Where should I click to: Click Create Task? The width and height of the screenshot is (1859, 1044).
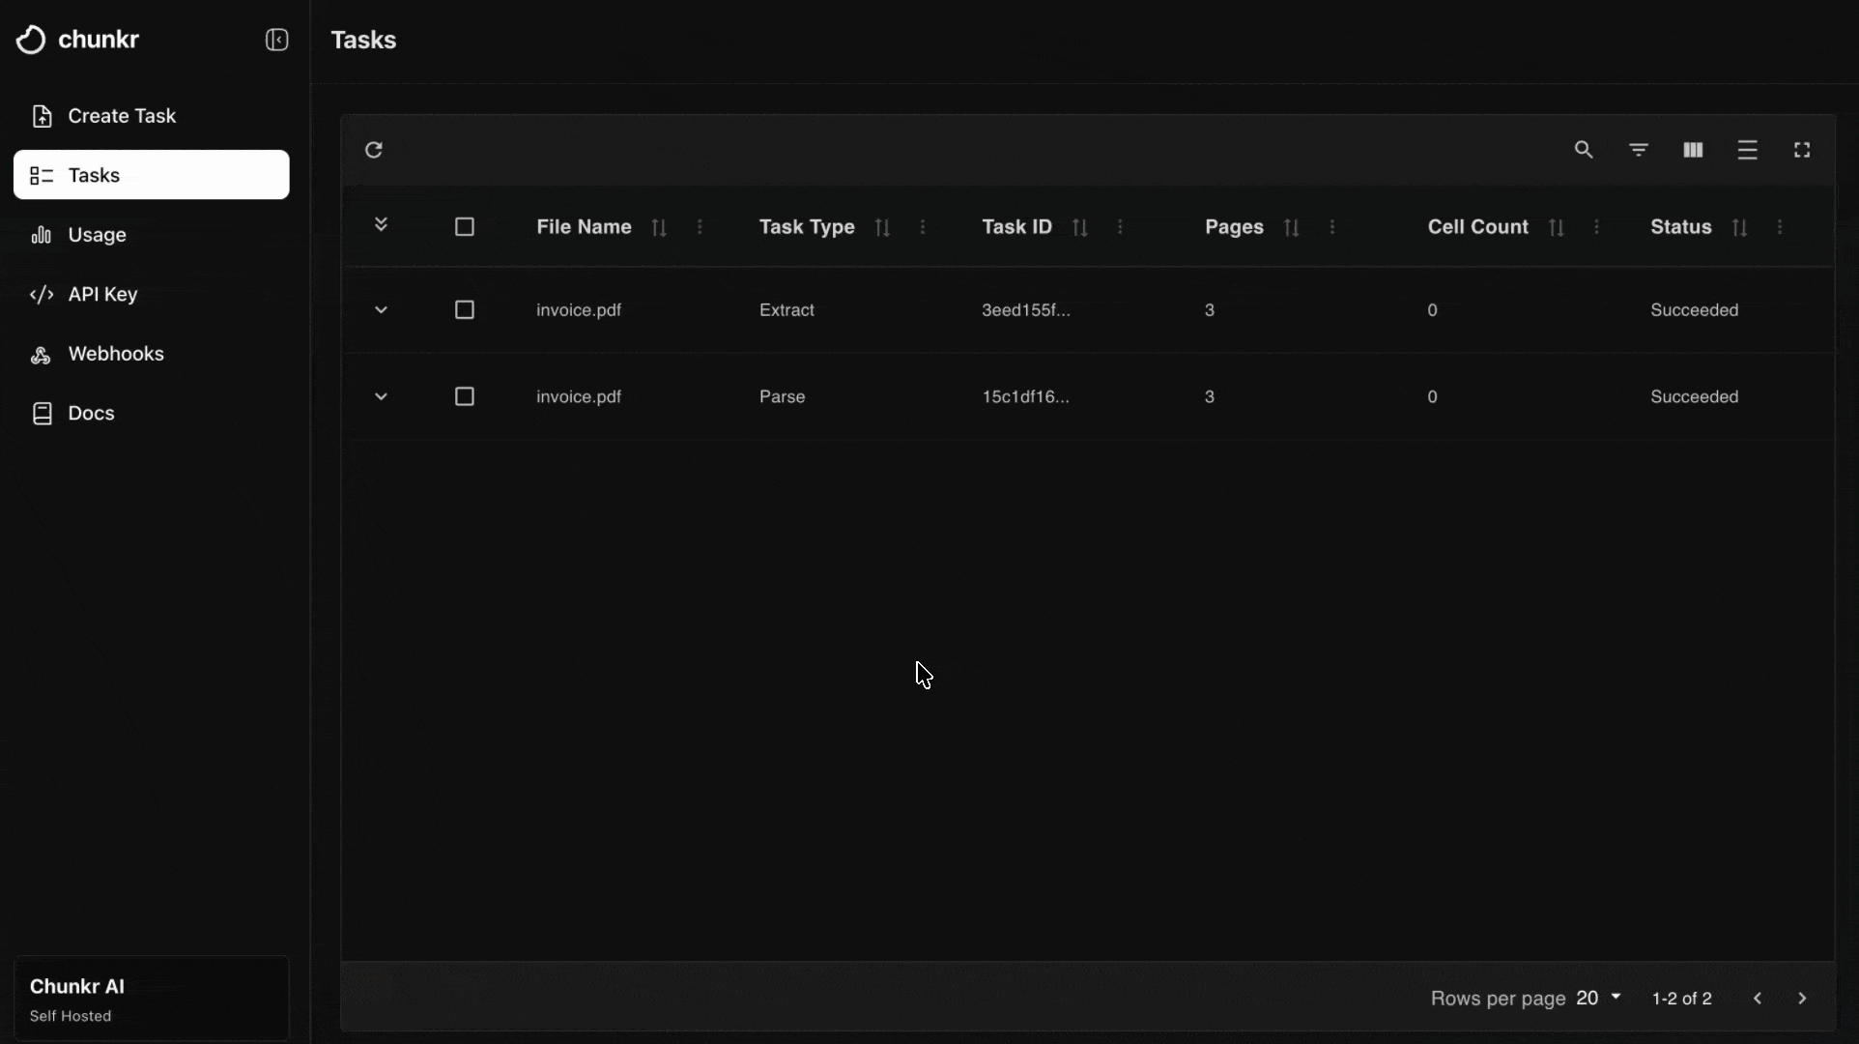(122, 115)
